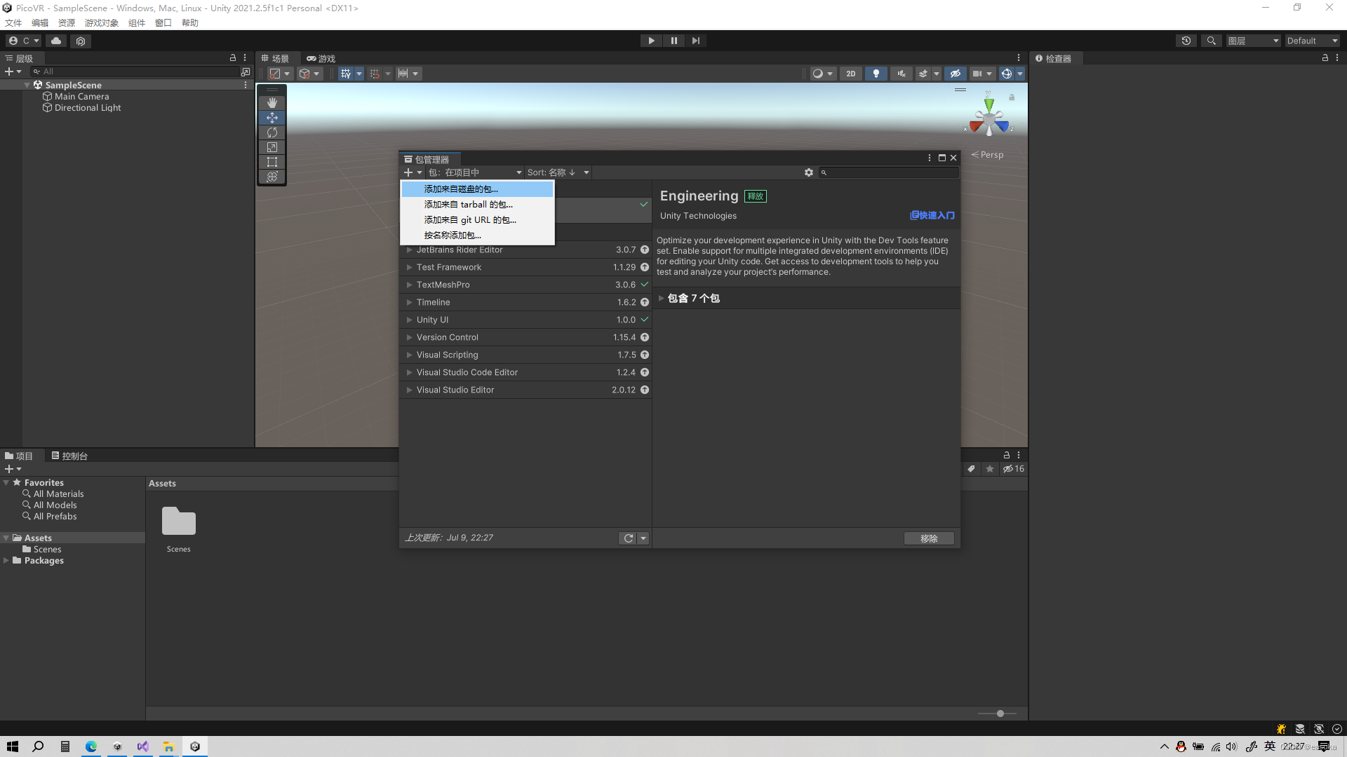Click the asset icon size slider
This screenshot has height=757, width=1347.
click(x=1000, y=714)
